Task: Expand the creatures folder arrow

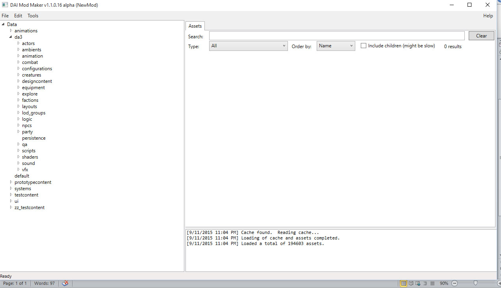Action: pos(19,75)
